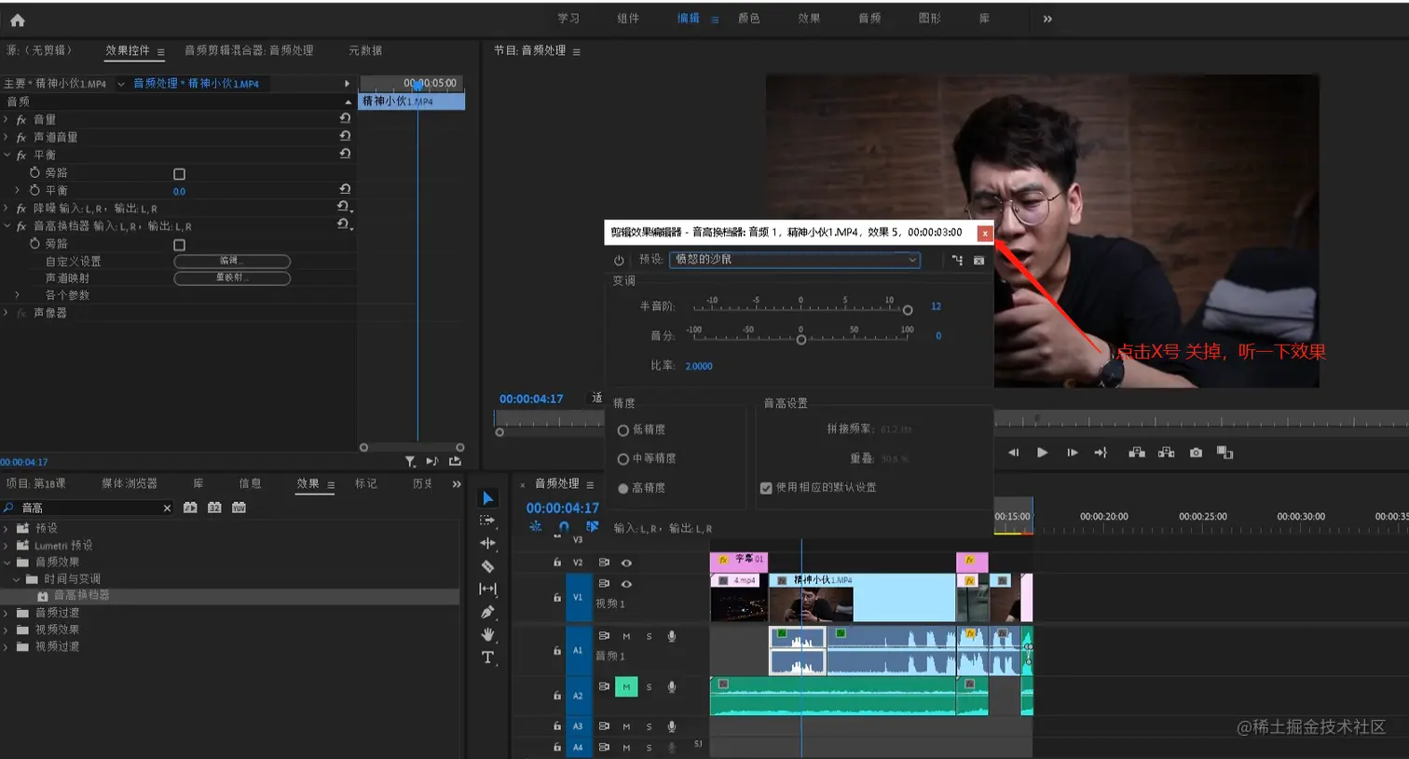Viewport: 1409px width, 759px height.
Task: Select the Slip tool
Action: [x=487, y=589]
